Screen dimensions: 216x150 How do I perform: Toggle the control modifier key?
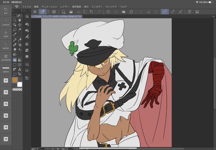(x=6, y=23)
